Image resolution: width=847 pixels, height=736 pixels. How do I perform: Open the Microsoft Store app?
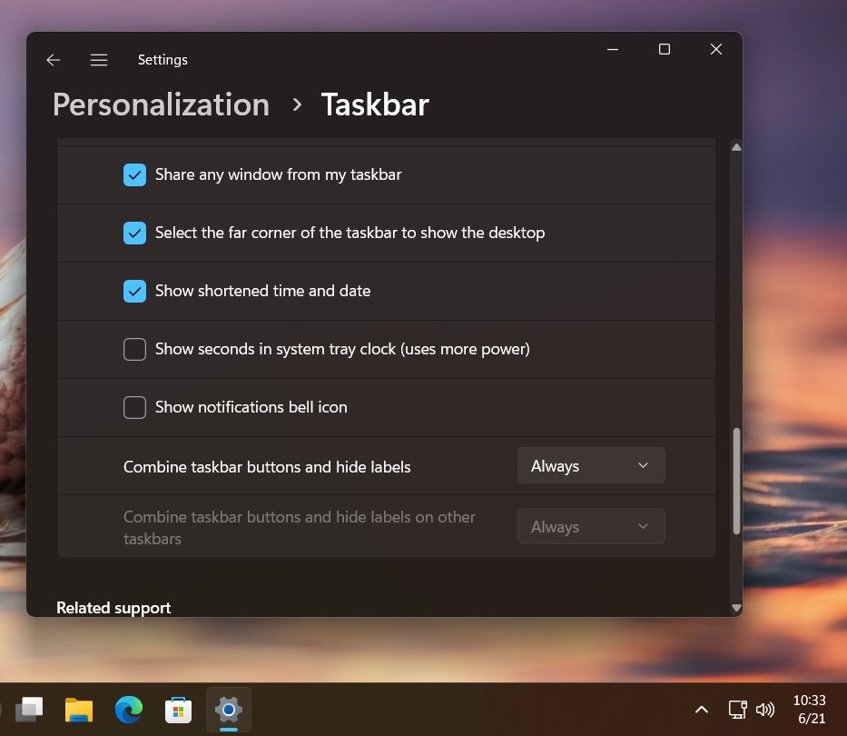(x=178, y=710)
